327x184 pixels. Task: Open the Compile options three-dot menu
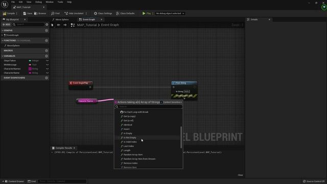(x=17, y=13)
